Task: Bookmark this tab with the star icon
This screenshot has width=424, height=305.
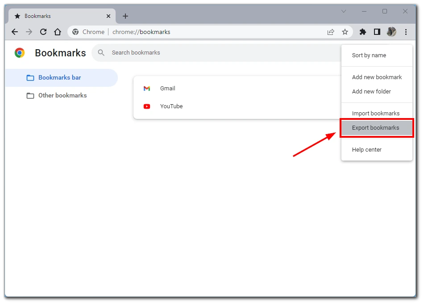Action: [x=345, y=32]
